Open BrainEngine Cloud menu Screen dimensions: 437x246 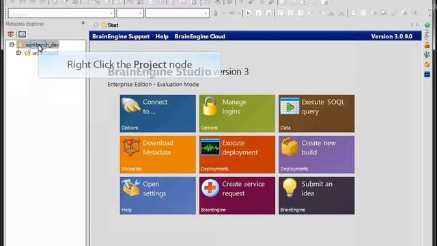pos(200,36)
